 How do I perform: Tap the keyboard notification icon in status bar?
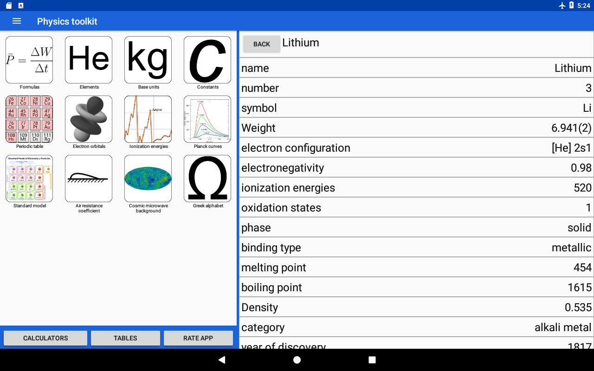(21, 6)
